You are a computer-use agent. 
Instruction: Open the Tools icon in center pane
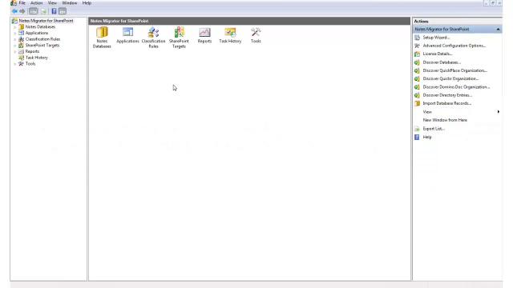256,35
